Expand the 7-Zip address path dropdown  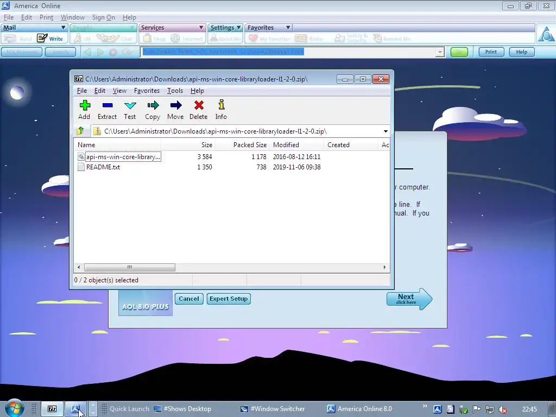tap(386, 131)
